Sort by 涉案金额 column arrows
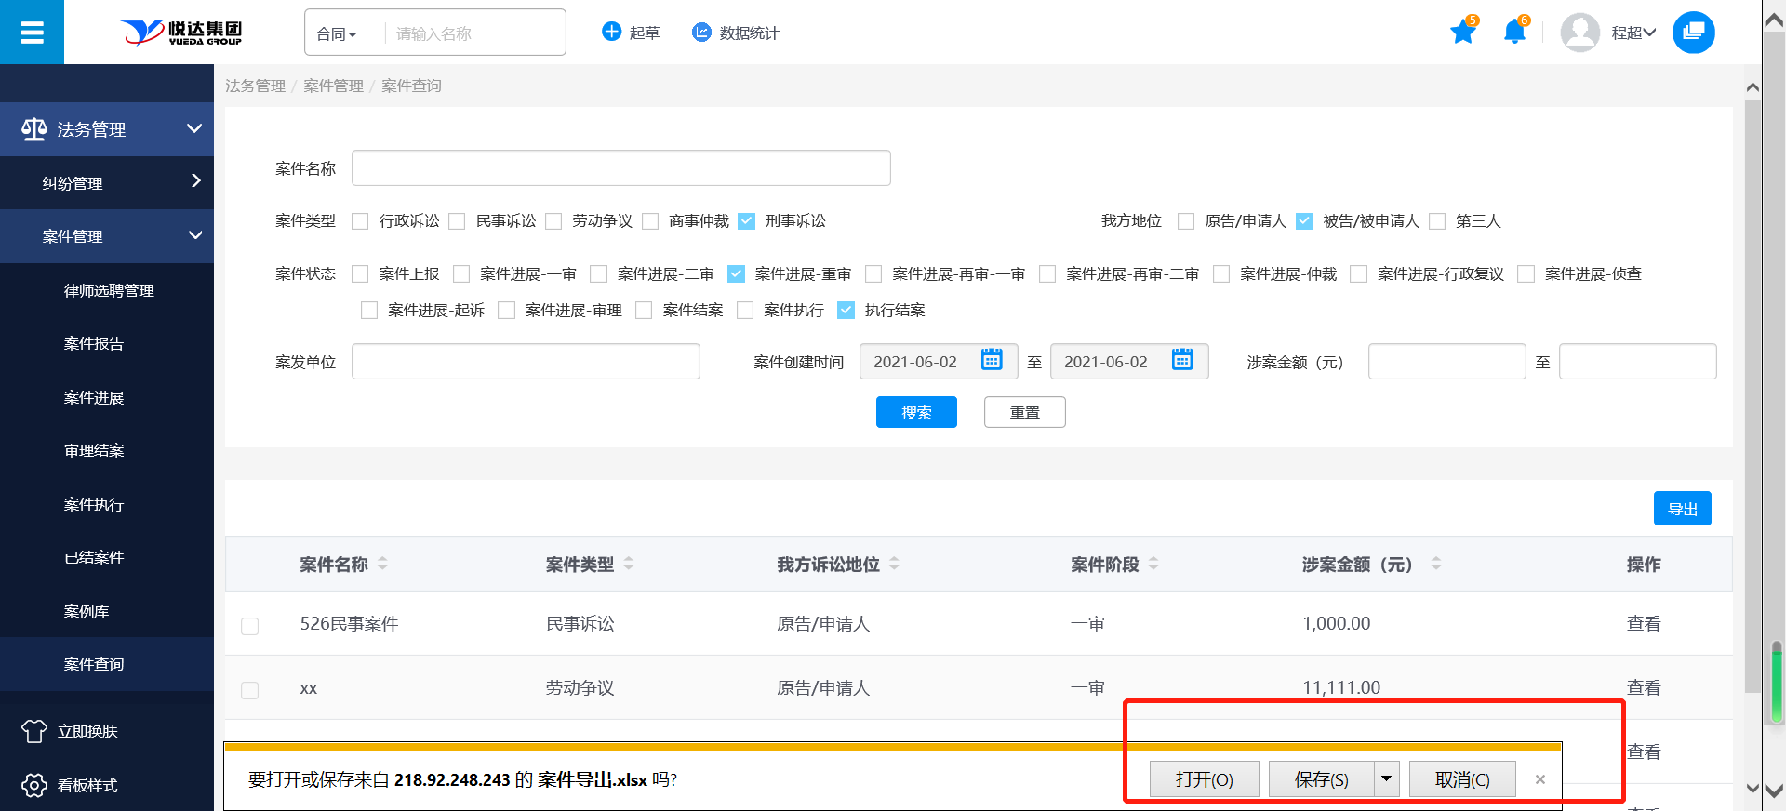 pos(1435,564)
